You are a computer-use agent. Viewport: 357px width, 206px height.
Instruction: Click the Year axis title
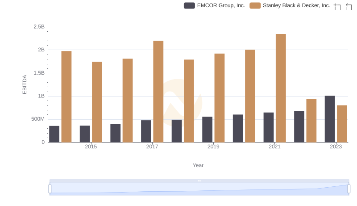pyautogui.click(x=198, y=165)
